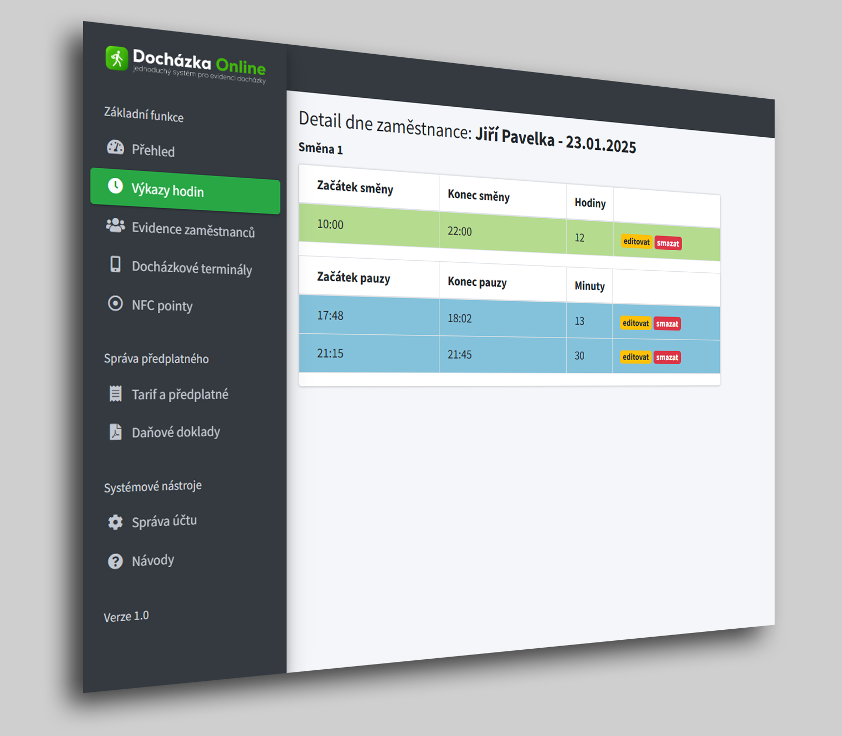Click the Verze 1.0 label
Viewport: 842px width, 736px height.
tap(126, 616)
